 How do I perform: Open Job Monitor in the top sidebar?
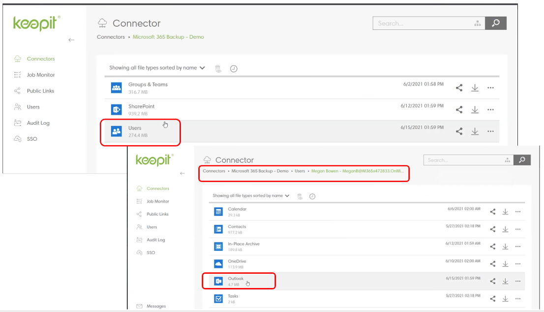41,75
